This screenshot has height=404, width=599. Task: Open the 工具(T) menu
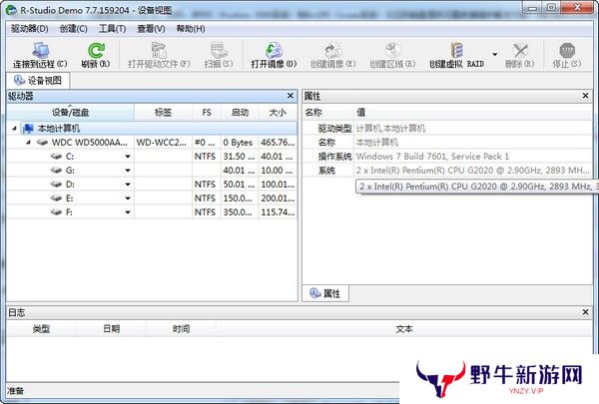112,29
